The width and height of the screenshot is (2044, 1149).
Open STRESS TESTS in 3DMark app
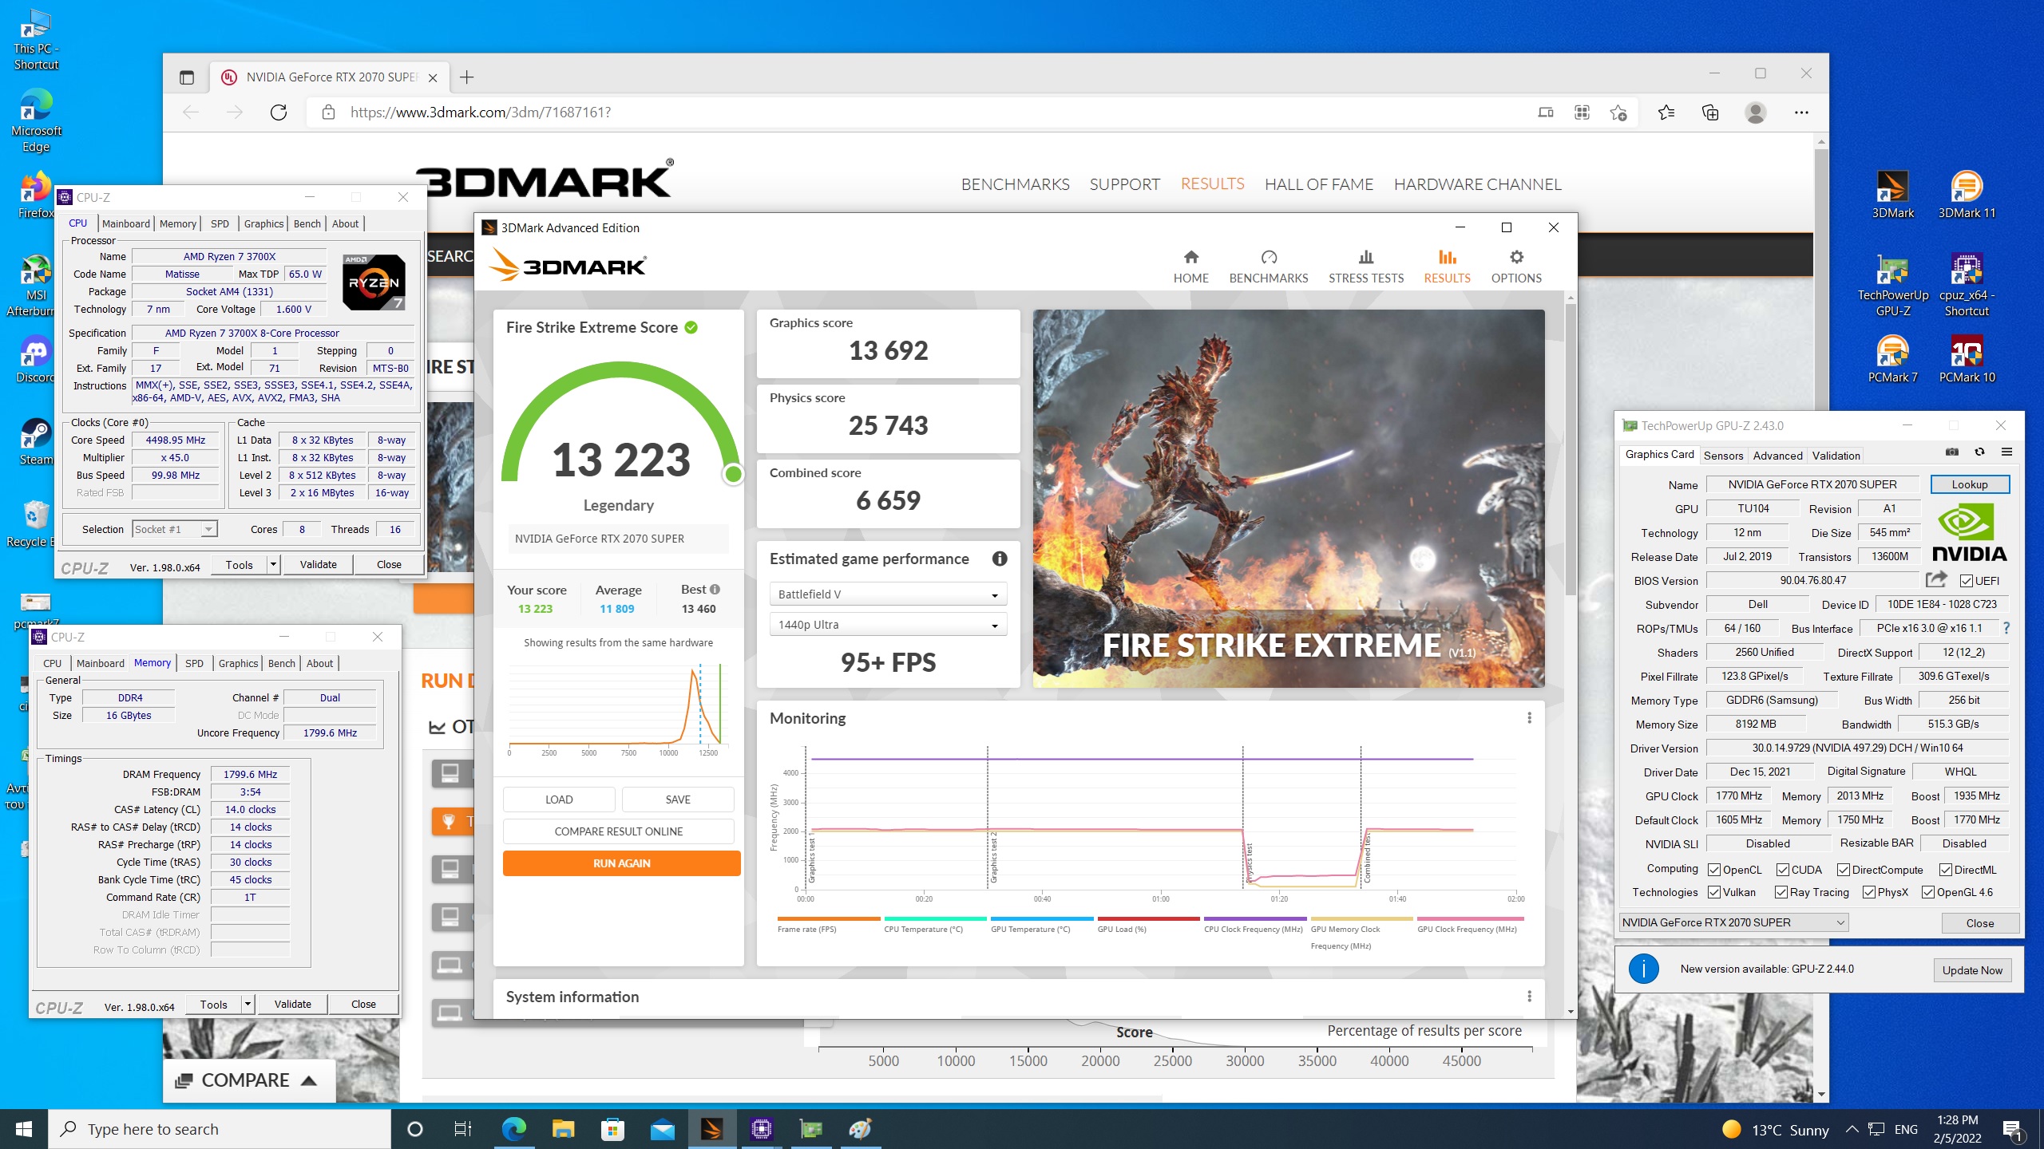point(1365,267)
